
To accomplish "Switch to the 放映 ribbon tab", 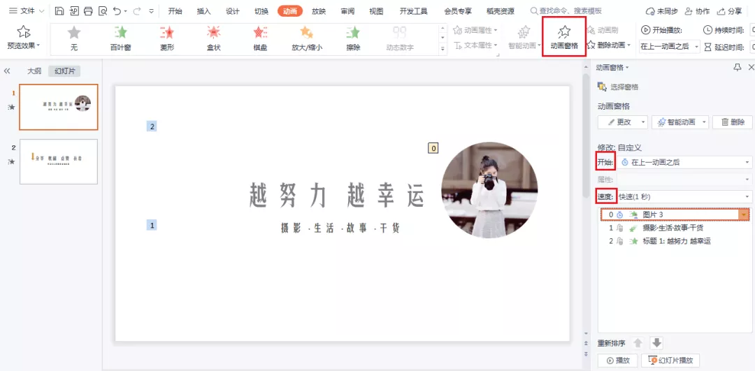I will tap(319, 11).
